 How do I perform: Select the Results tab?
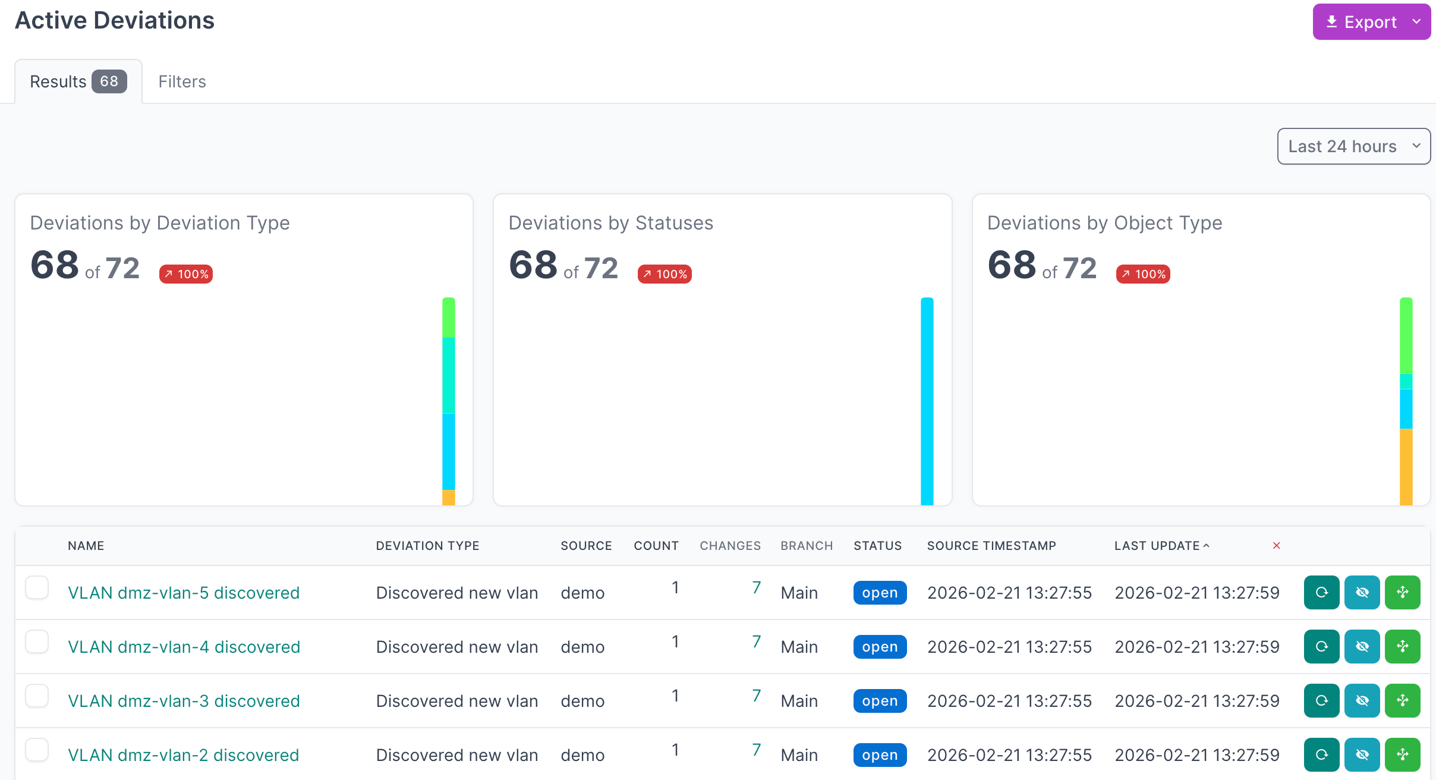(78, 81)
